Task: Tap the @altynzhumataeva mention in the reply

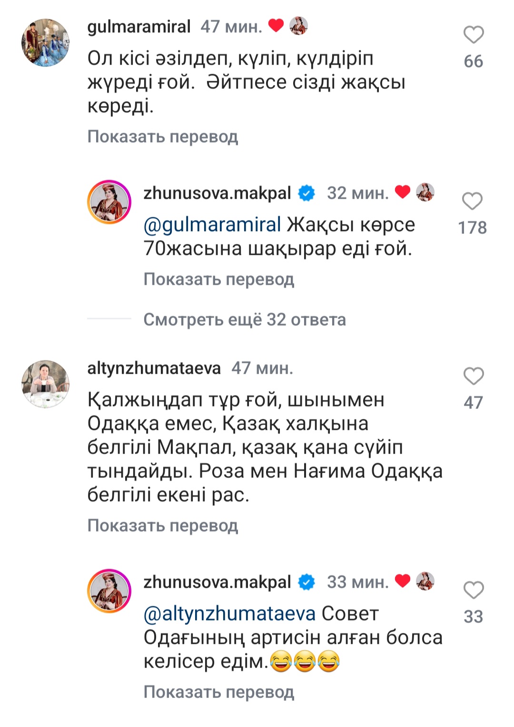Action: tap(229, 614)
